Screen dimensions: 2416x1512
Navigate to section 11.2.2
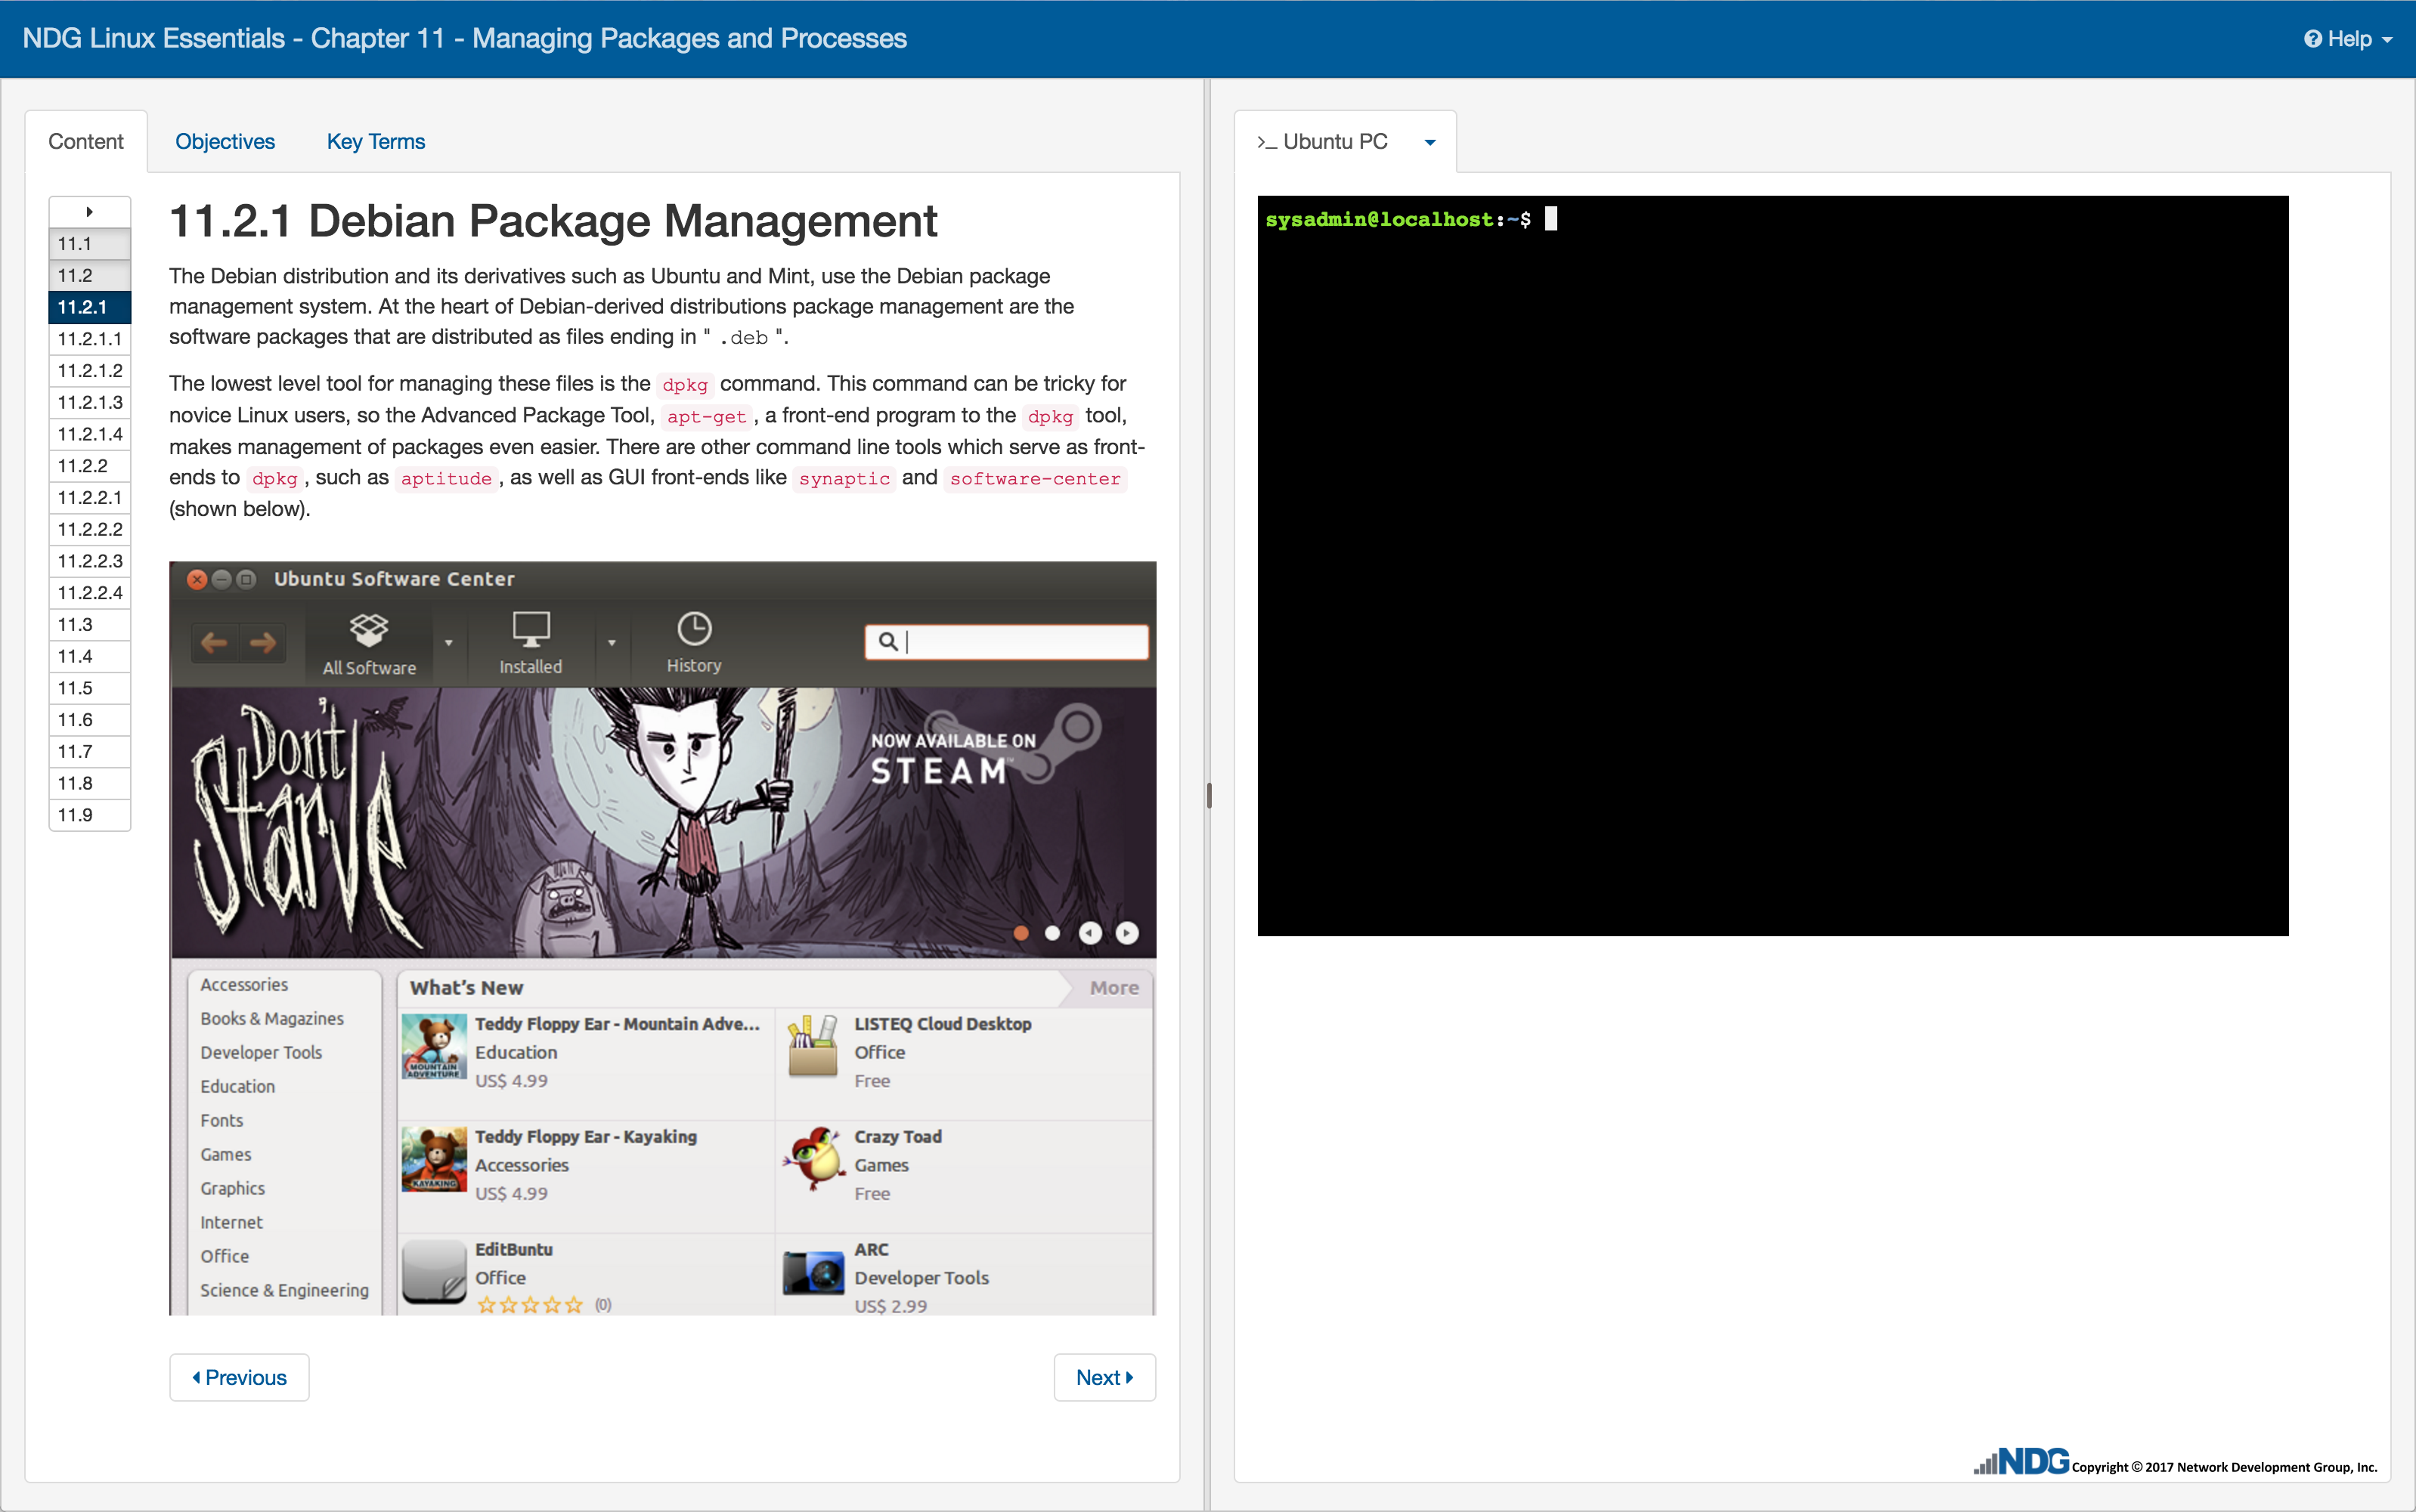click(90, 466)
